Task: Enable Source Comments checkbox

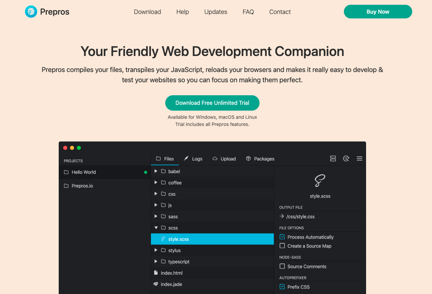Action: 282,266
